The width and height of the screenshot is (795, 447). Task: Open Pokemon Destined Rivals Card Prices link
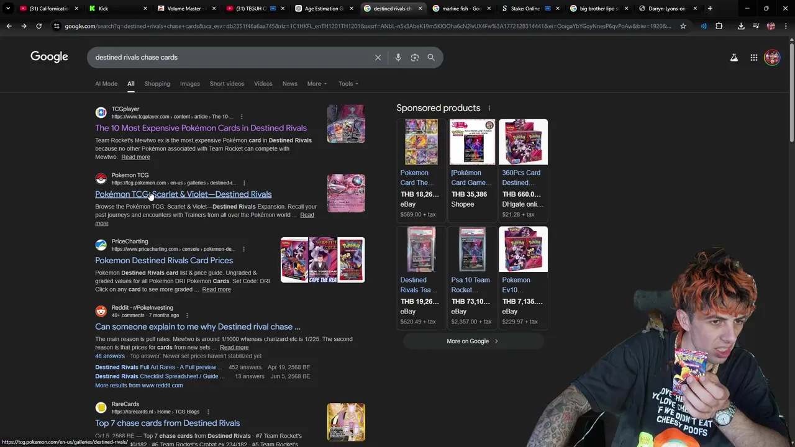tap(164, 260)
